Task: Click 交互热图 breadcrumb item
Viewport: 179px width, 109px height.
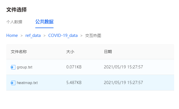Action: pos(93,35)
